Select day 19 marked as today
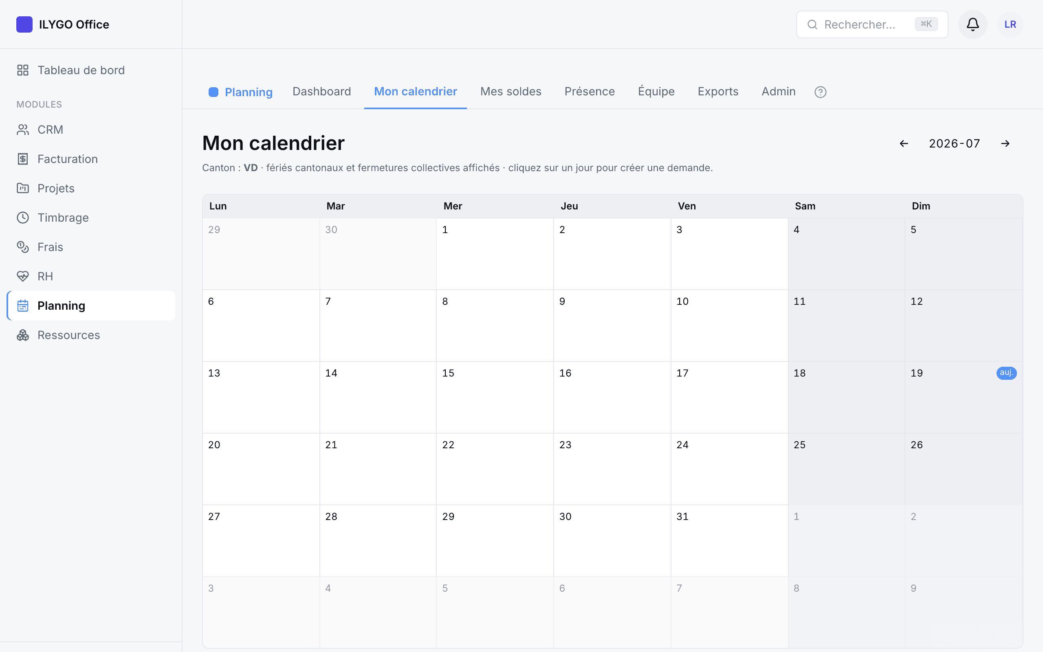The image size is (1043, 652). pos(964,397)
